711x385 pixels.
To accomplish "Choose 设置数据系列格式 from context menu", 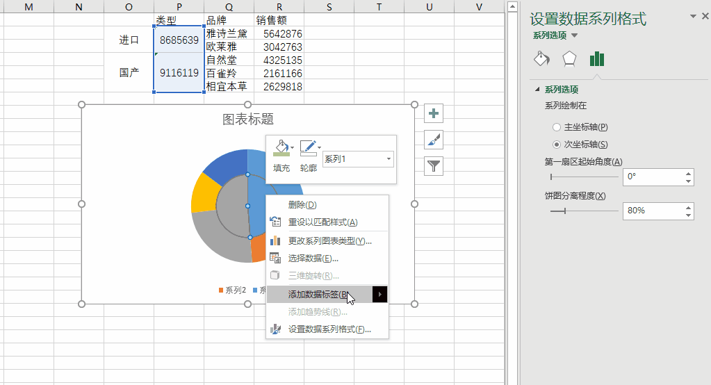I will pos(327,329).
